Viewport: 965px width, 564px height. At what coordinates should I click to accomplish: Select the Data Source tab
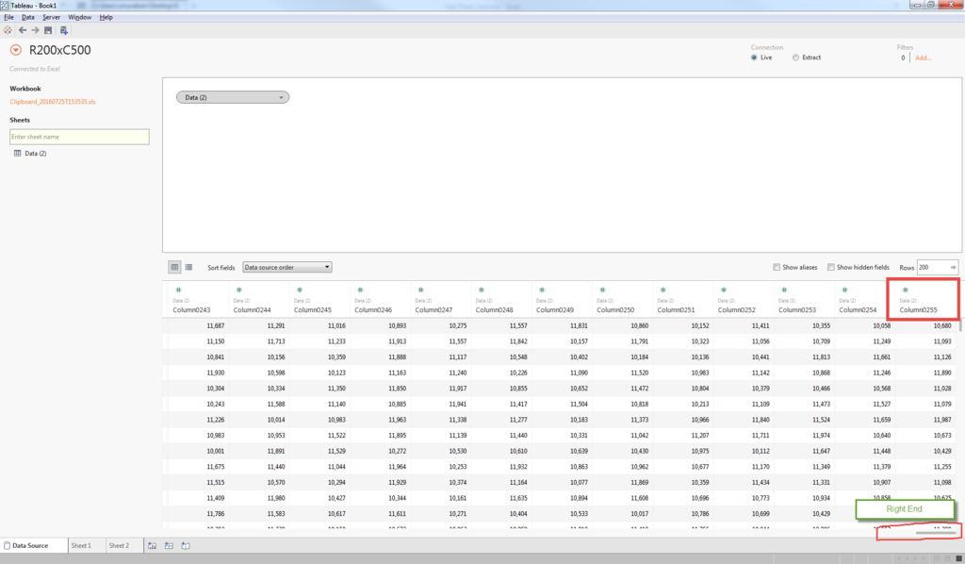(34, 545)
